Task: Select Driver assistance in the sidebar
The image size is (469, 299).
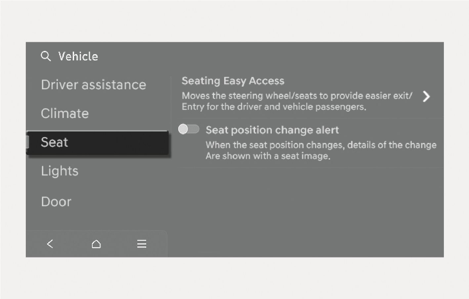Action: click(x=94, y=85)
